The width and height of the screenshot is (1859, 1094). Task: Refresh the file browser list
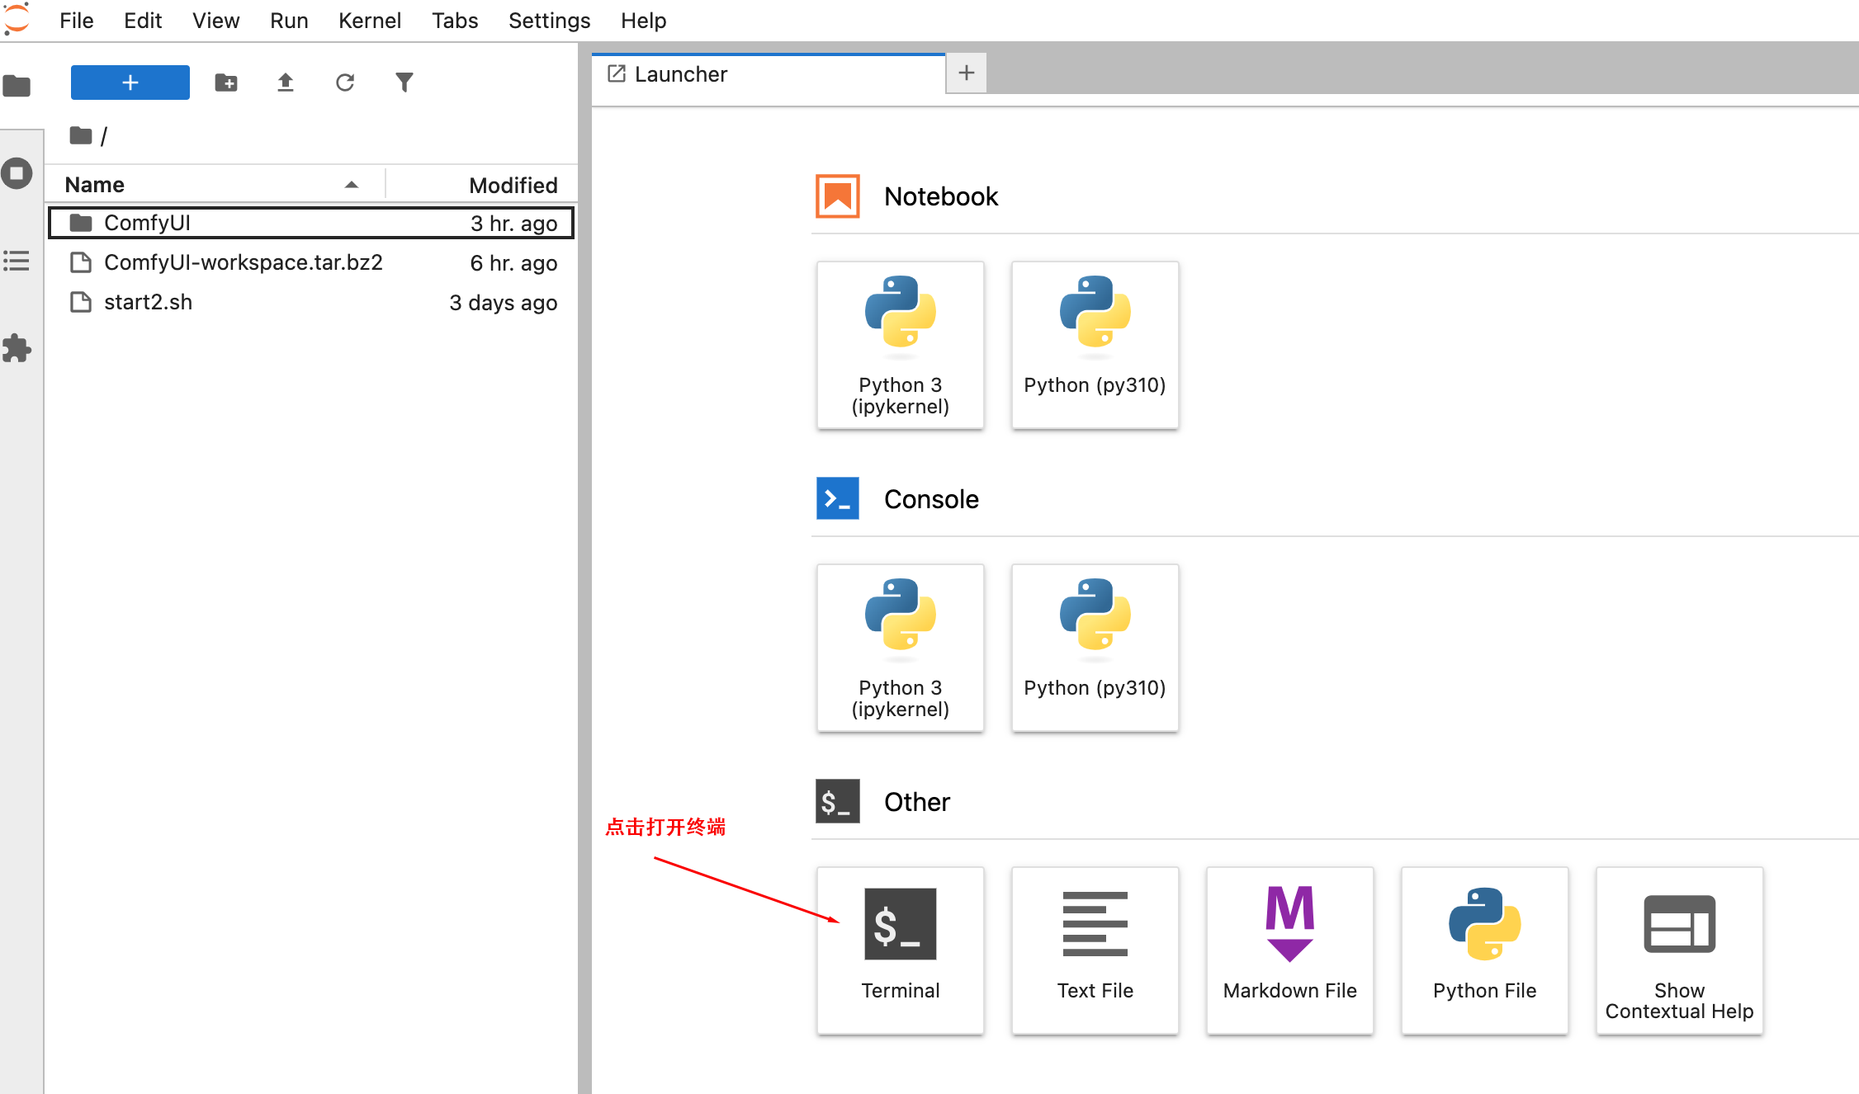345,83
